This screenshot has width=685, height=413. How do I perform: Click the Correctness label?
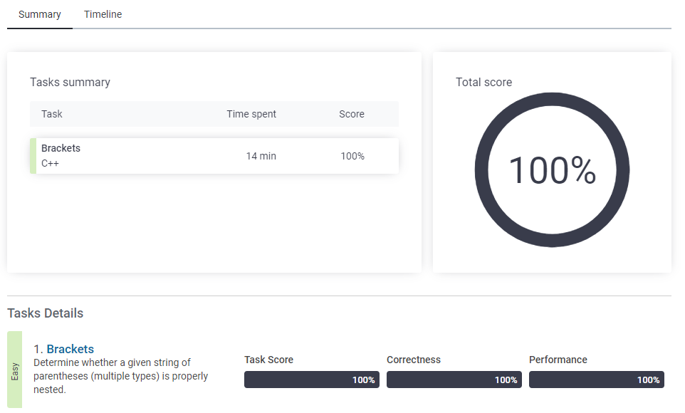(414, 360)
